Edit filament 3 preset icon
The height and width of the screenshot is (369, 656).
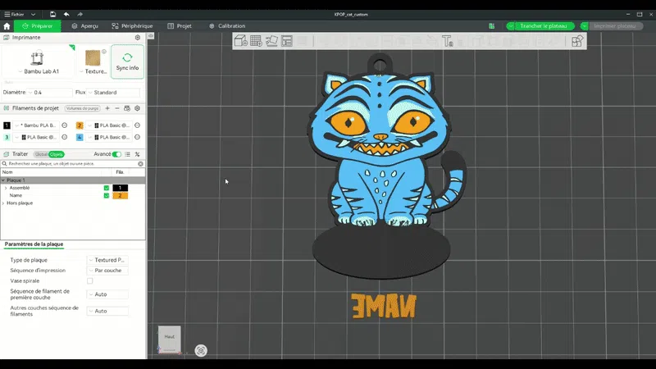[x=65, y=137]
